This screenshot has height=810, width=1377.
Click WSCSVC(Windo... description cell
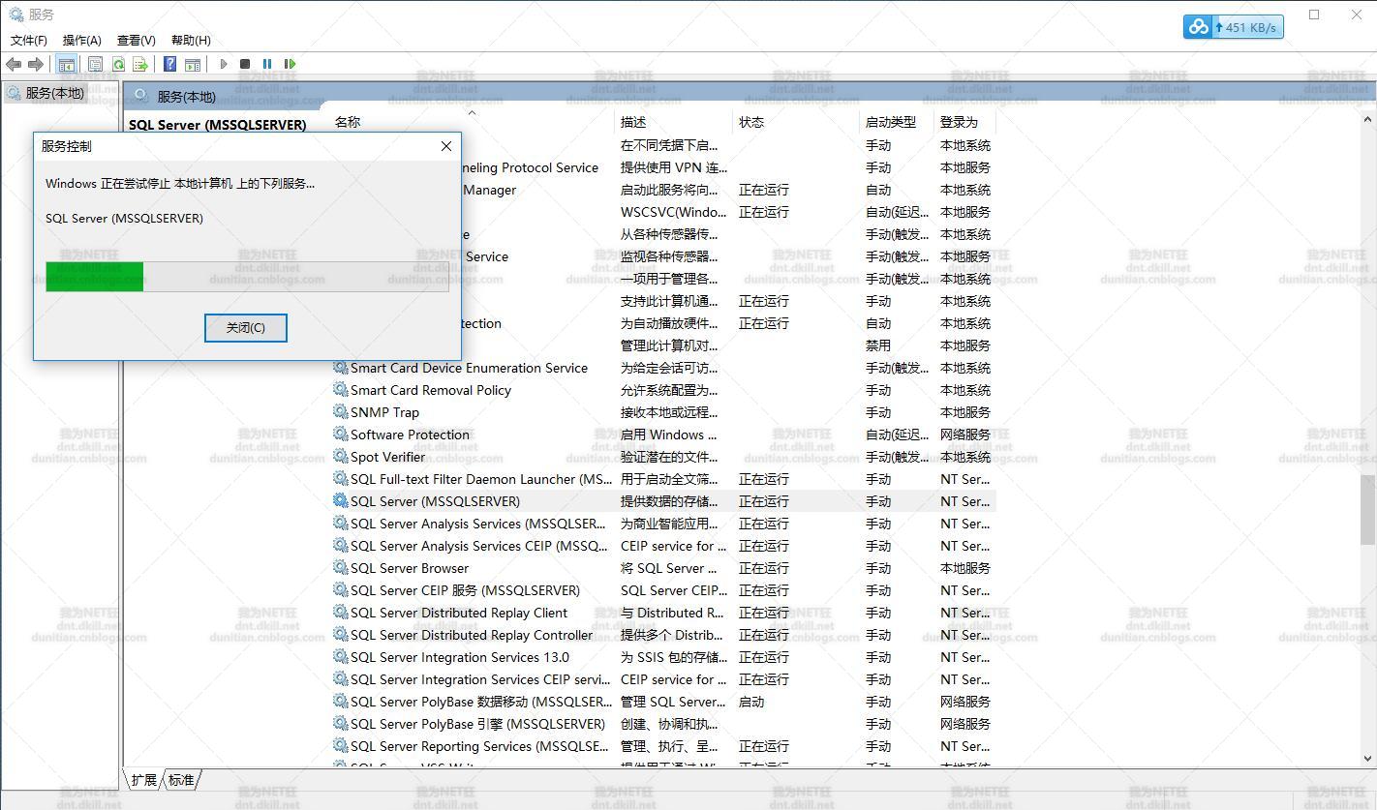[674, 212]
